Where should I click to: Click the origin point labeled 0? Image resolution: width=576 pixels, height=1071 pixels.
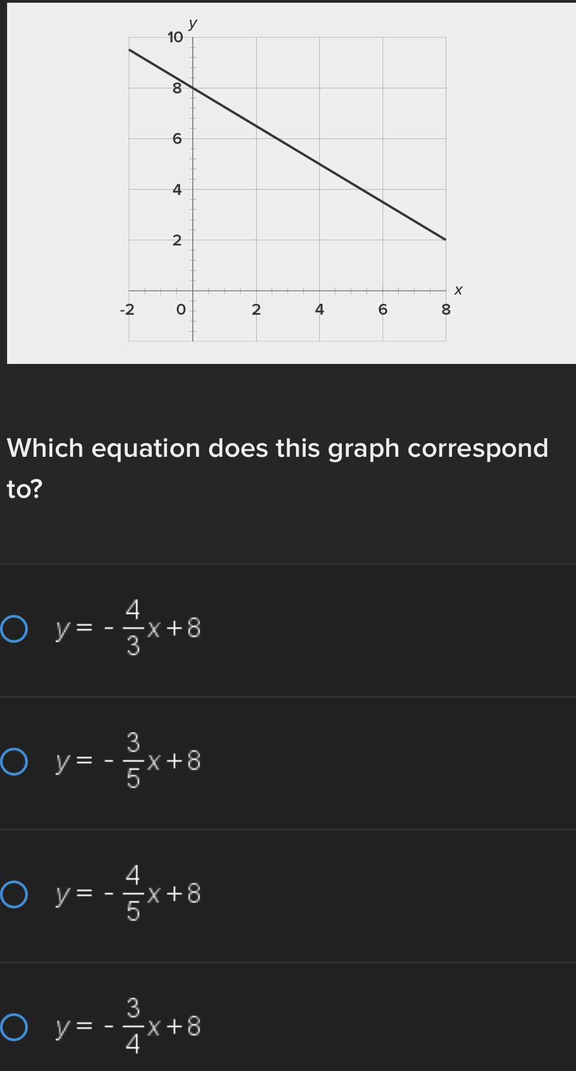coord(180,309)
